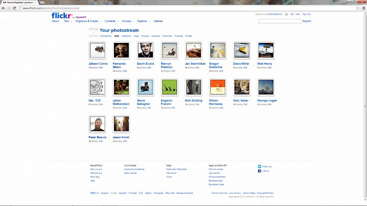367x206 pixels.
Task: Open the Nick Dolding set thumbnail
Action: (194, 87)
